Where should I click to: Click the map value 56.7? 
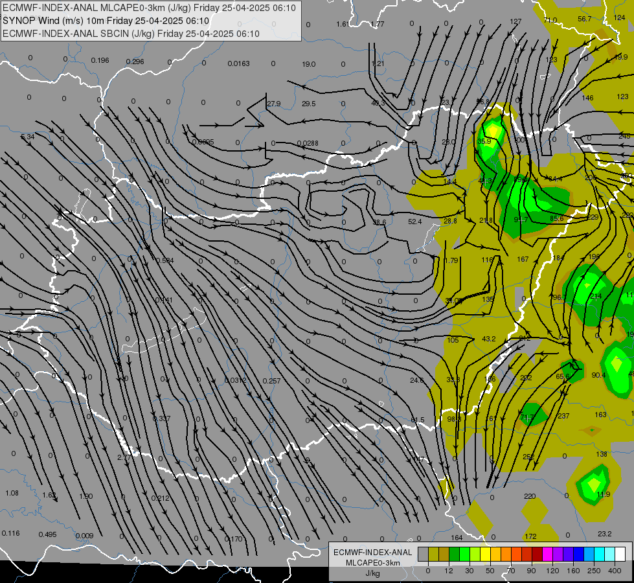(x=585, y=19)
